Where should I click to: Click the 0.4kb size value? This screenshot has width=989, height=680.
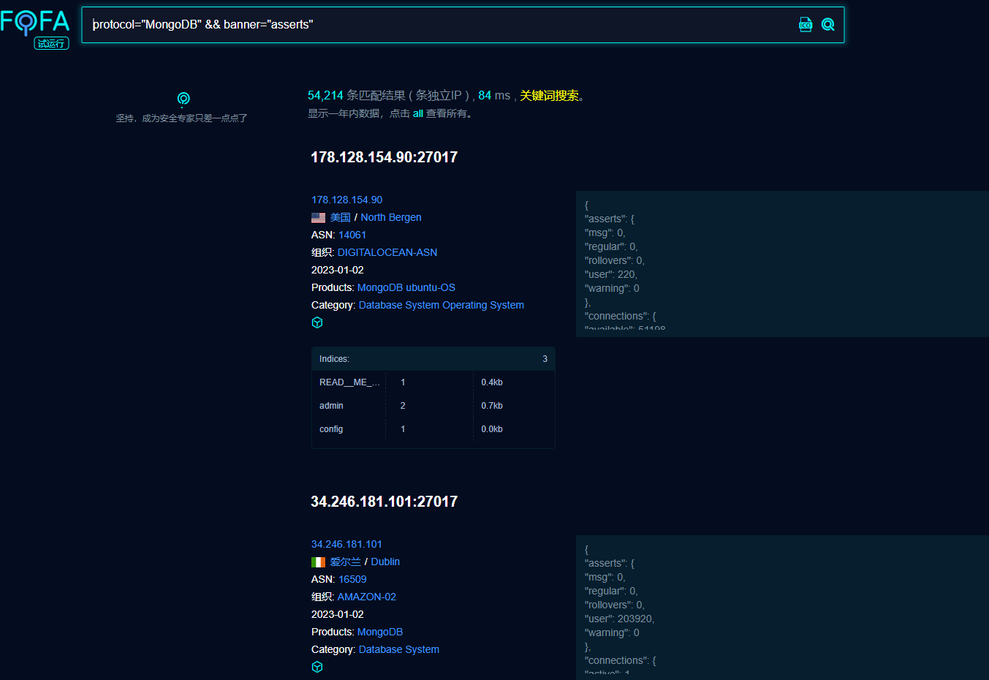pyautogui.click(x=492, y=382)
